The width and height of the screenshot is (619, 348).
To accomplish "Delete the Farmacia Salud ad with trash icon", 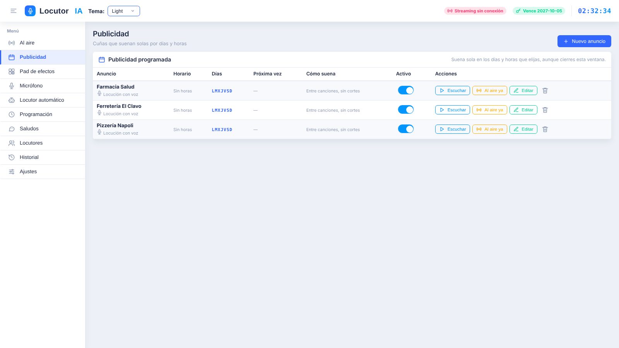I will pos(545,90).
